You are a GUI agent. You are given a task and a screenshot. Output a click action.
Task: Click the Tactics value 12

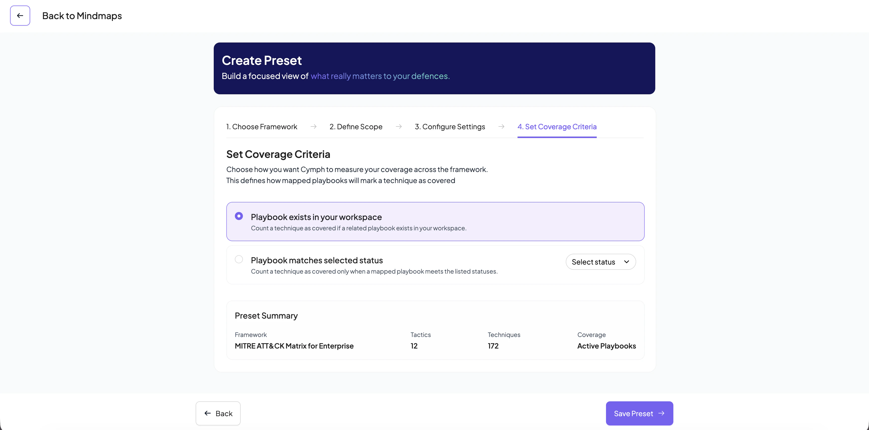[414, 346]
